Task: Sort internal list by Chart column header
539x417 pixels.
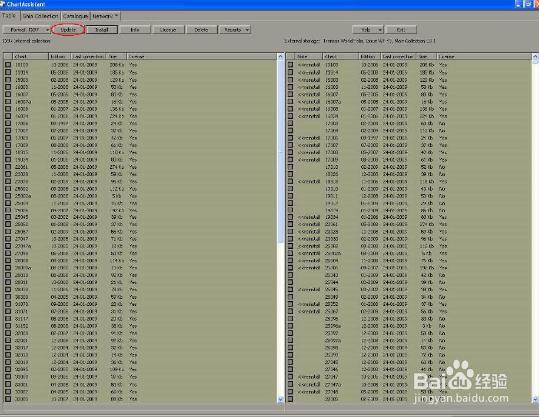Action: [31, 56]
